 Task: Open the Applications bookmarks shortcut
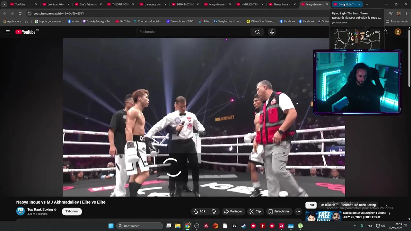pos(12,21)
